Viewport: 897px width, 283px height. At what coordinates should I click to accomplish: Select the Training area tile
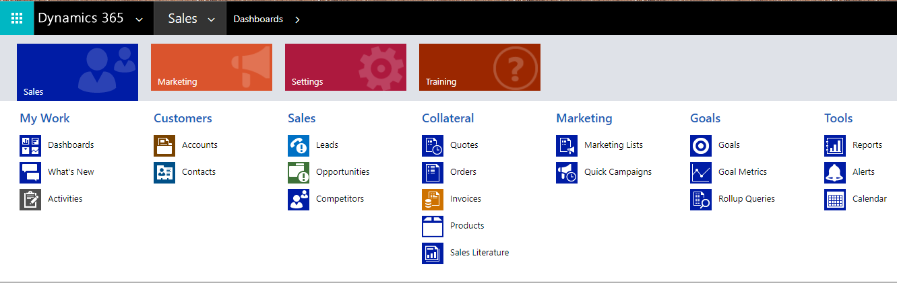coord(480,67)
